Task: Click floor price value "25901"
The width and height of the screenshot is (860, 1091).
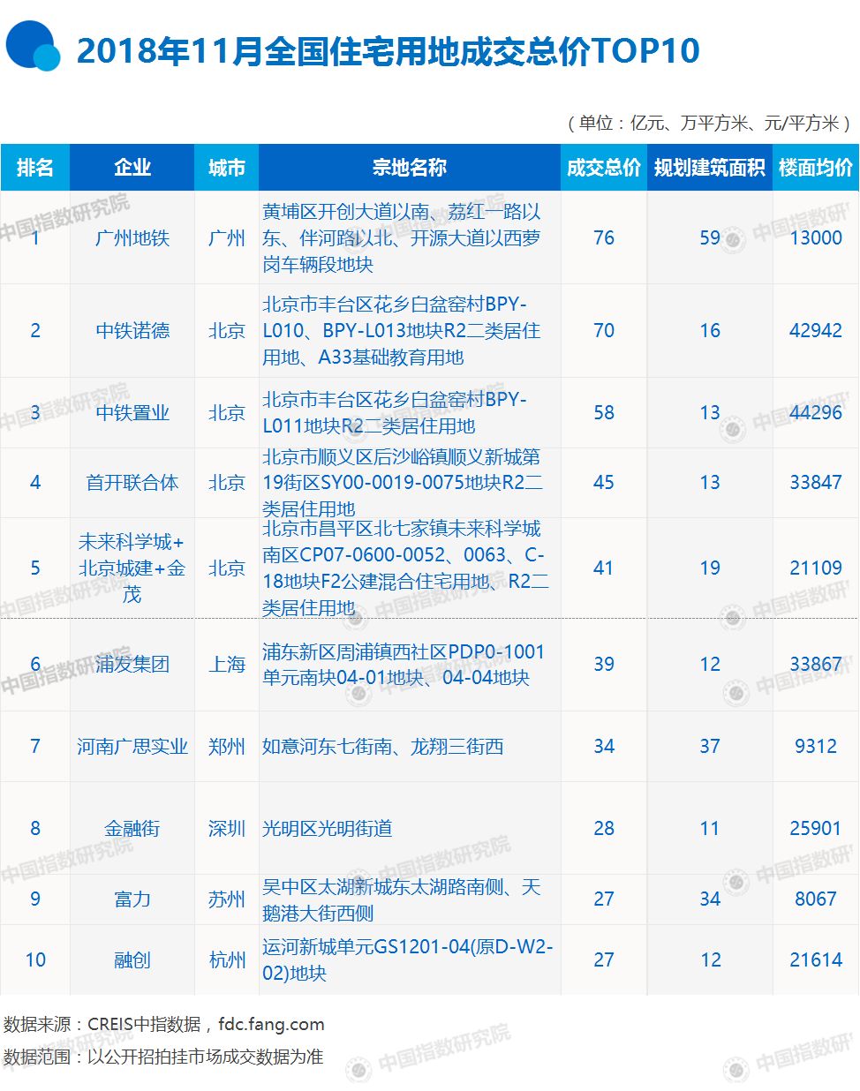Action: click(x=816, y=829)
